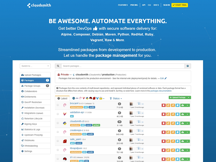Open the packages documentation link
The width and height of the screenshot is (216, 162).
[x=161, y=91]
